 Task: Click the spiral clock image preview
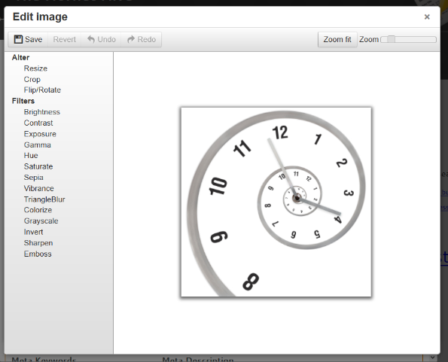[x=276, y=202]
